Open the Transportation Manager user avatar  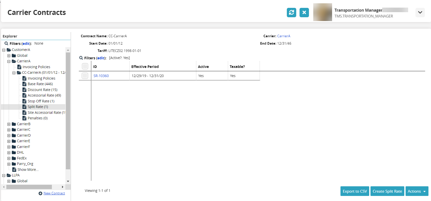point(323,12)
